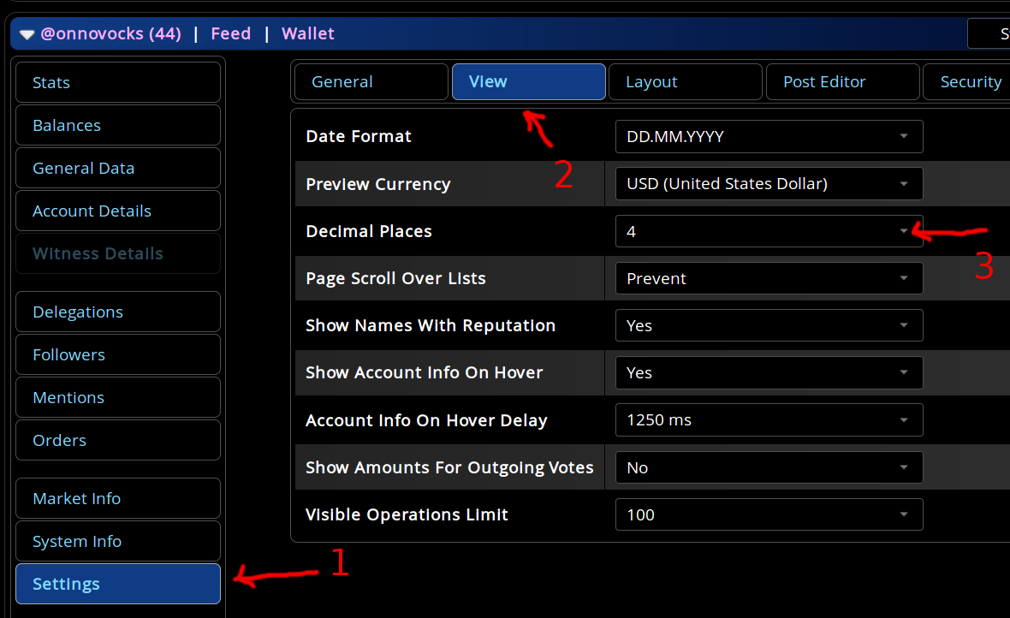This screenshot has width=1010, height=618.
Task: Switch to the Layout settings tab
Action: 686,82
